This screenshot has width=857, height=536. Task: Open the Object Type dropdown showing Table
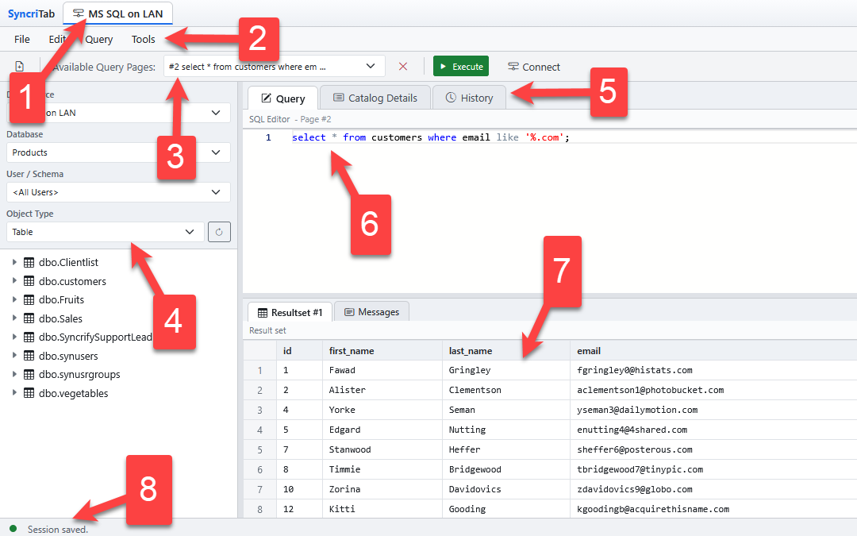tap(106, 232)
